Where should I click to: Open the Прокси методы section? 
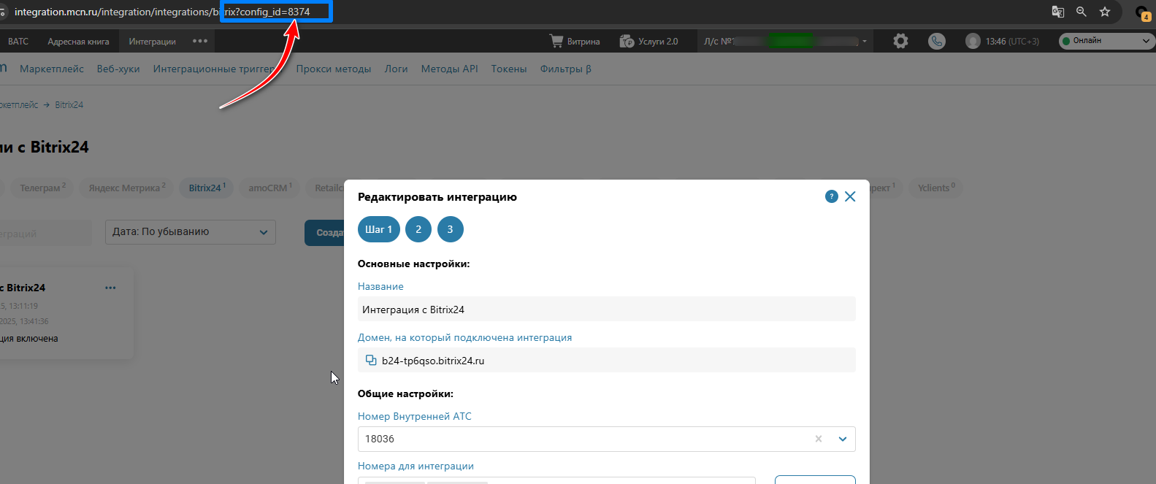pyautogui.click(x=334, y=69)
